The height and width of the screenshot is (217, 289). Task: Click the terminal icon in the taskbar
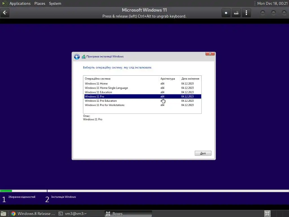[61, 214]
